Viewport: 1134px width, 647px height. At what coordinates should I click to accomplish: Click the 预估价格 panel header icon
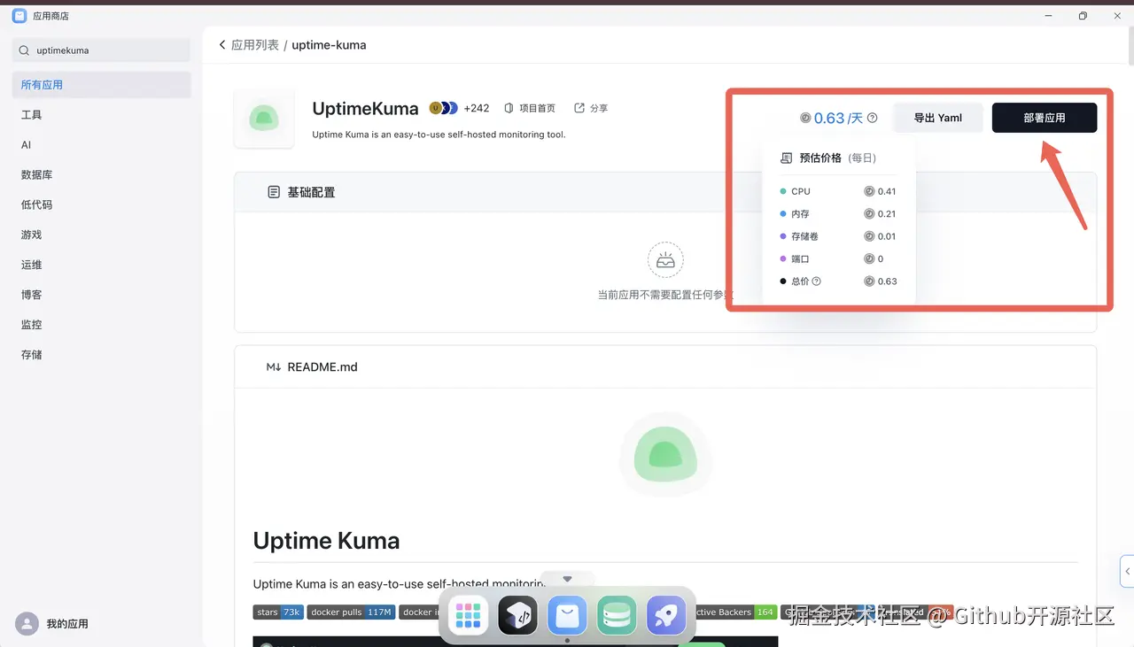(x=786, y=158)
